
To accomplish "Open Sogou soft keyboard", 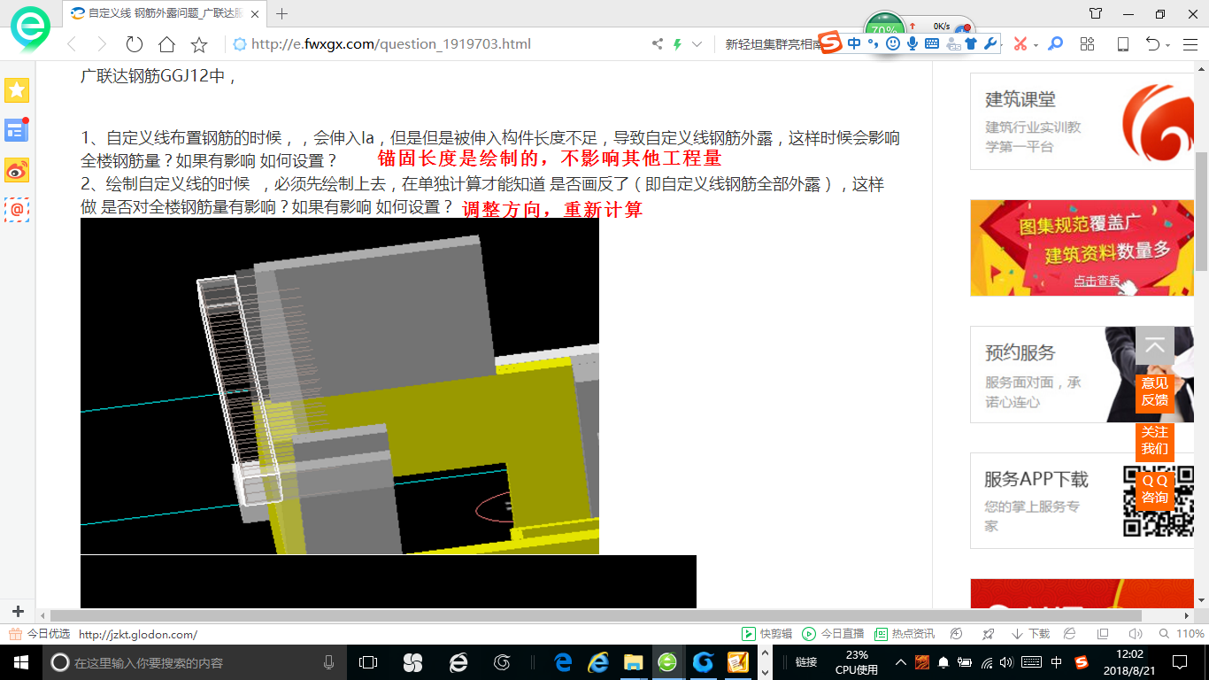I will [932, 42].
